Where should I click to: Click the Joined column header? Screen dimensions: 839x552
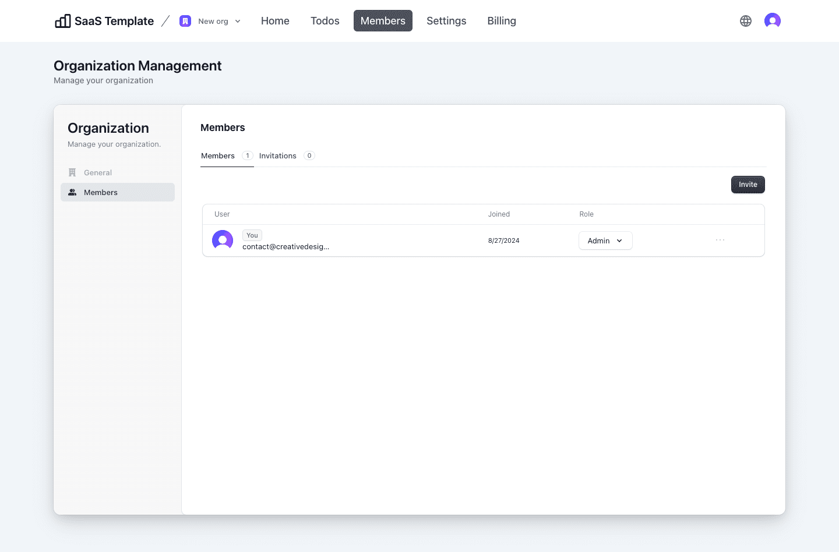pyautogui.click(x=499, y=214)
